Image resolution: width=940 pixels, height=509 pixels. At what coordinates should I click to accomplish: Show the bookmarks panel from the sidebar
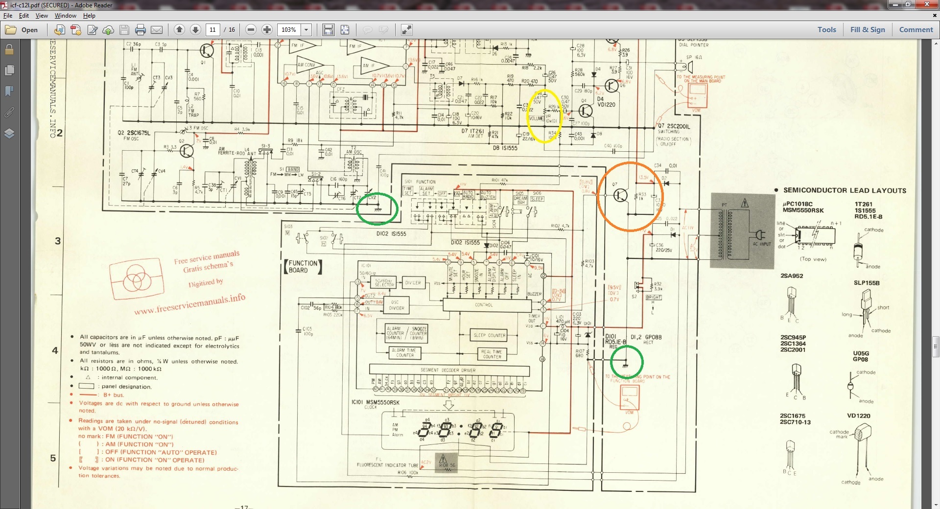click(9, 92)
